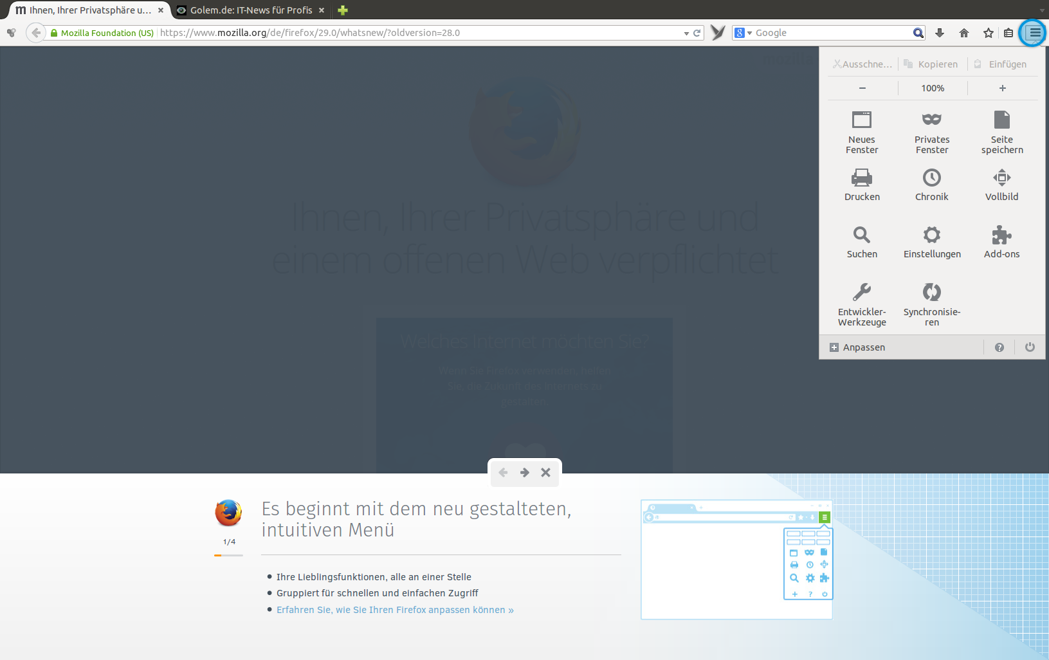
Task: Reset zoom via the 100% button
Action: 933,88
